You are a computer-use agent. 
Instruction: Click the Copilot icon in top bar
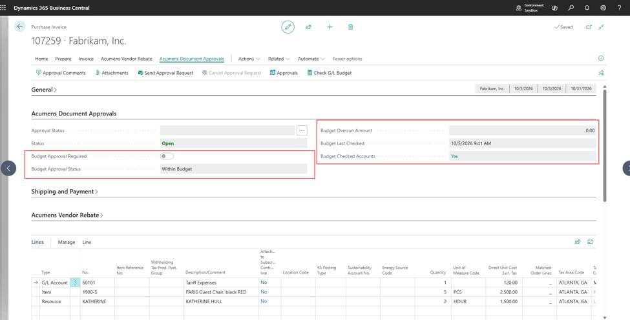(554, 8)
